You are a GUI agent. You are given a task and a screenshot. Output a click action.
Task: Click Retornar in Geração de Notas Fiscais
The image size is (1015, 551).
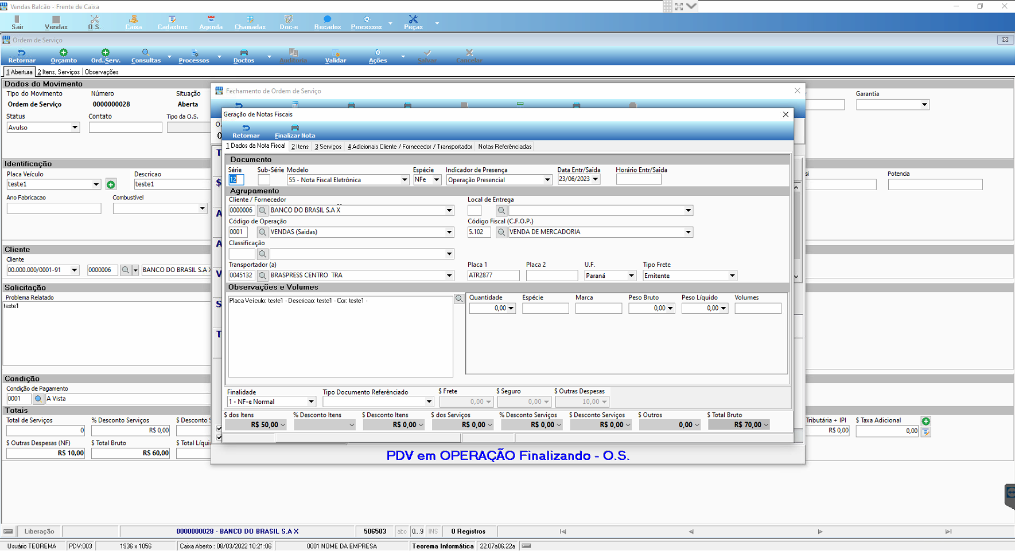pyautogui.click(x=246, y=132)
